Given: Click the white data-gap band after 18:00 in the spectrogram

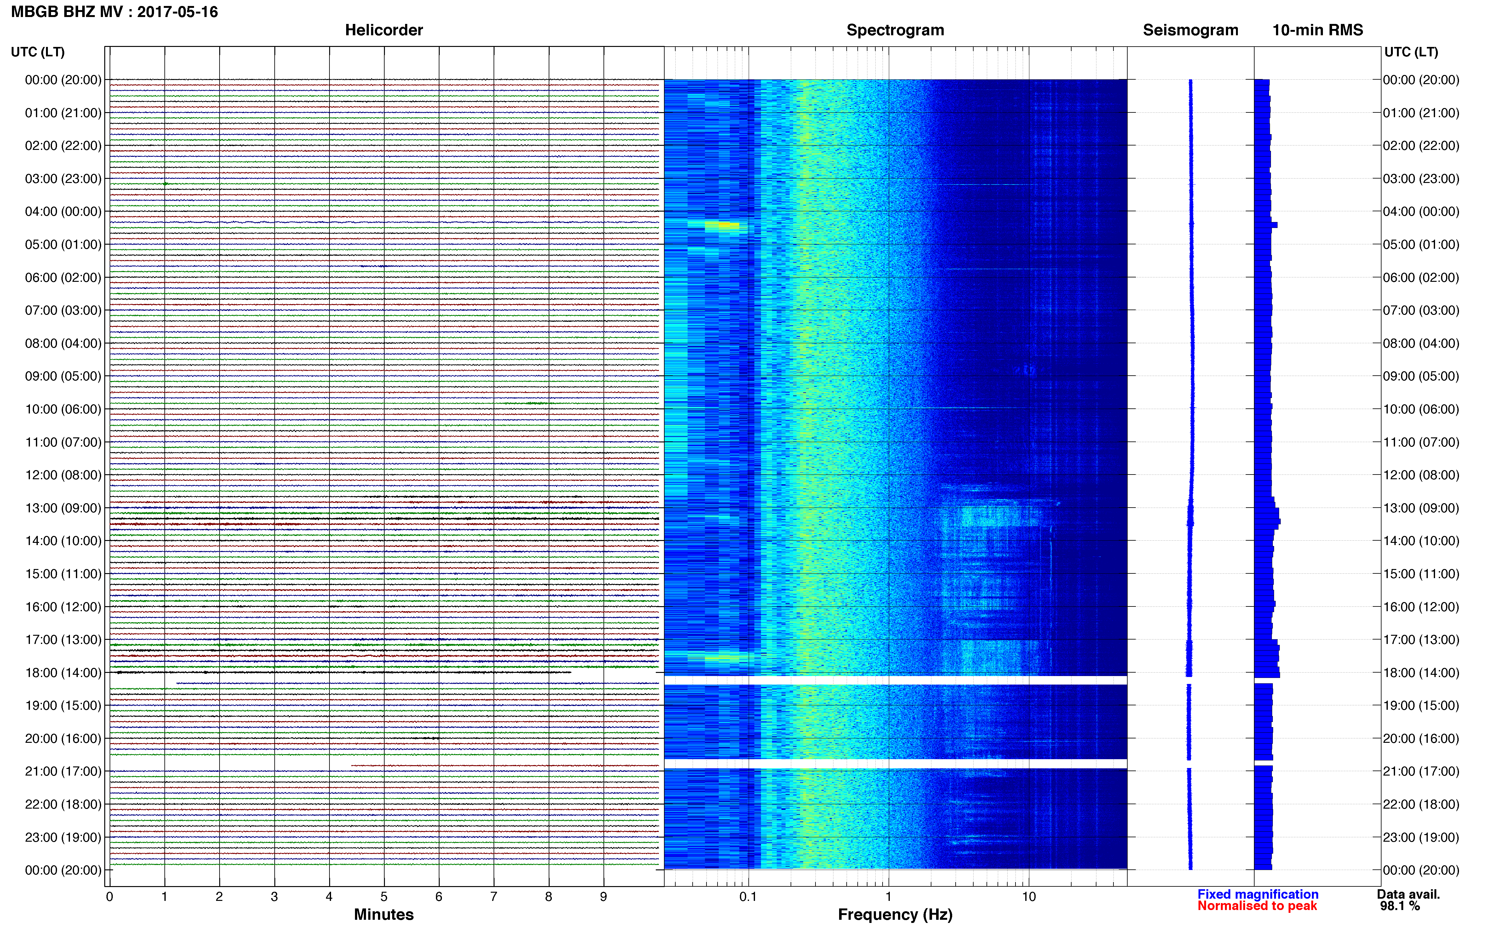Looking at the screenshot, I should [895, 680].
